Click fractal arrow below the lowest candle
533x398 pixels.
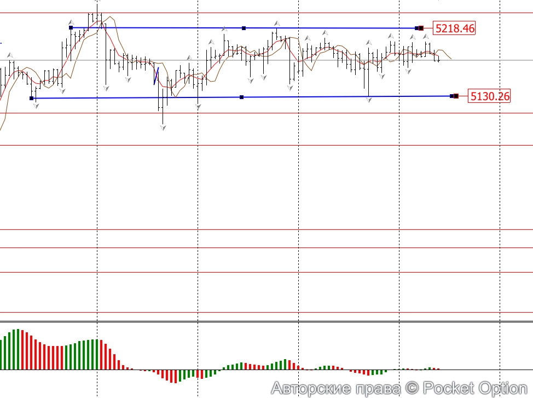tap(163, 128)
